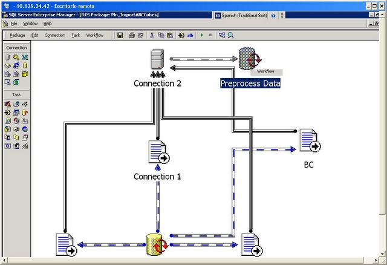
Task: Click the horizontal scrollbar right arrow
Action: 376,260
